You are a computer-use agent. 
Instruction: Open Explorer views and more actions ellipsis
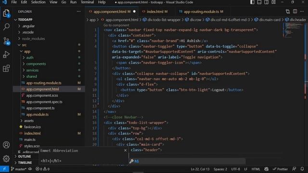pyautogui.click(x=78, y=12)
